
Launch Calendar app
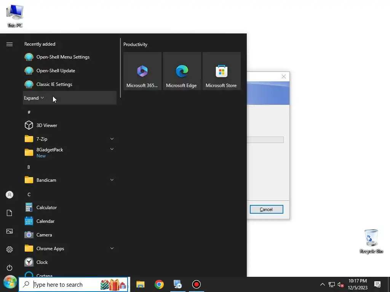tap(70, 221)
